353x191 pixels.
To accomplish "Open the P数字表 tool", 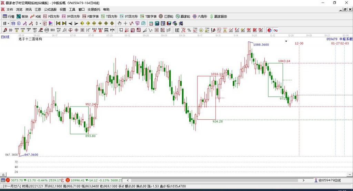I will pos(91,17).
